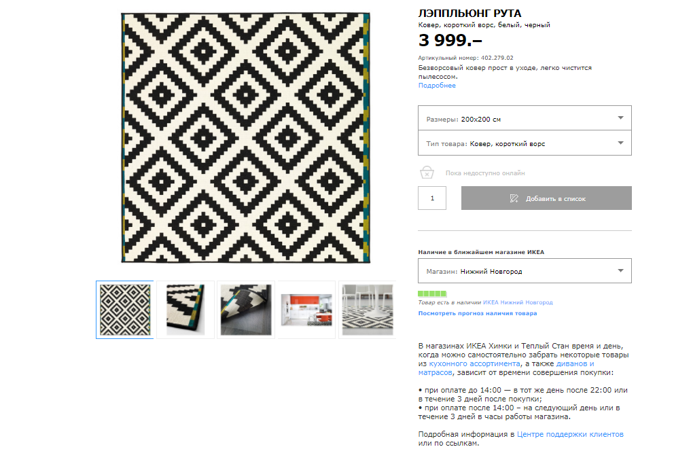Select the folded rug backside thumbnail

(x=246, y=310)
